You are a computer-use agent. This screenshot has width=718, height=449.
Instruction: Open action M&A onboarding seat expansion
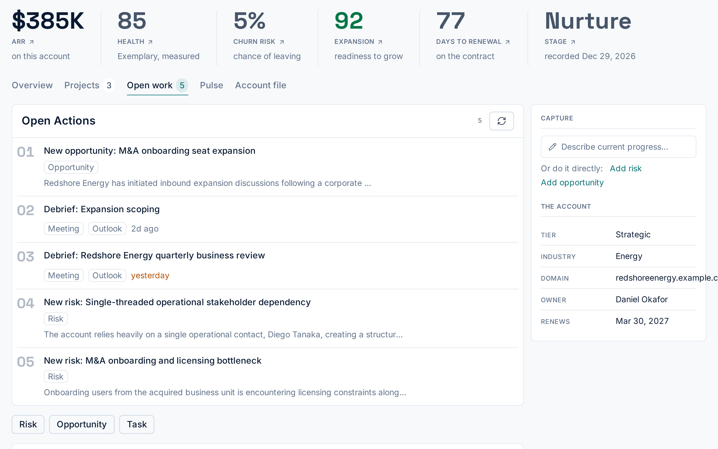tap(149, 151)
